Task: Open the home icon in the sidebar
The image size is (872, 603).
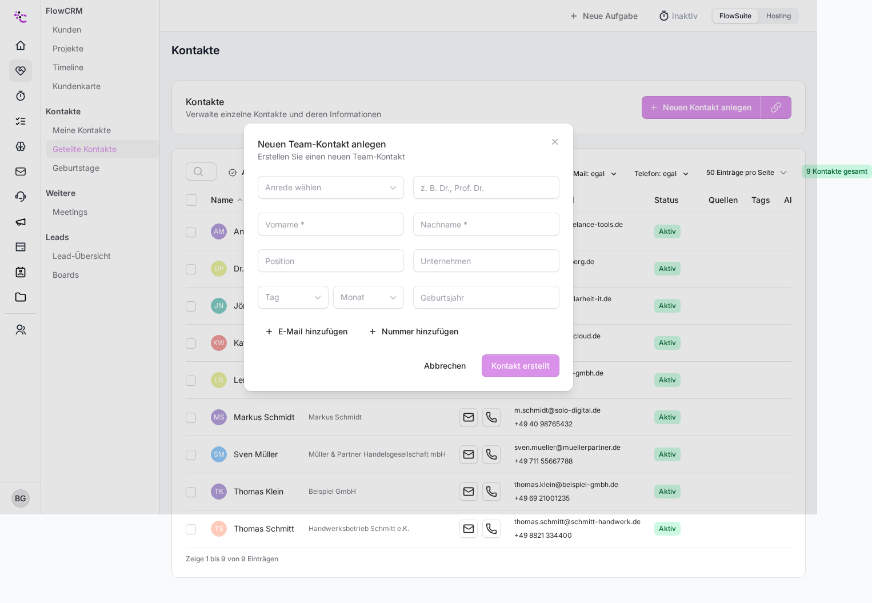Action: click(21, 45)
